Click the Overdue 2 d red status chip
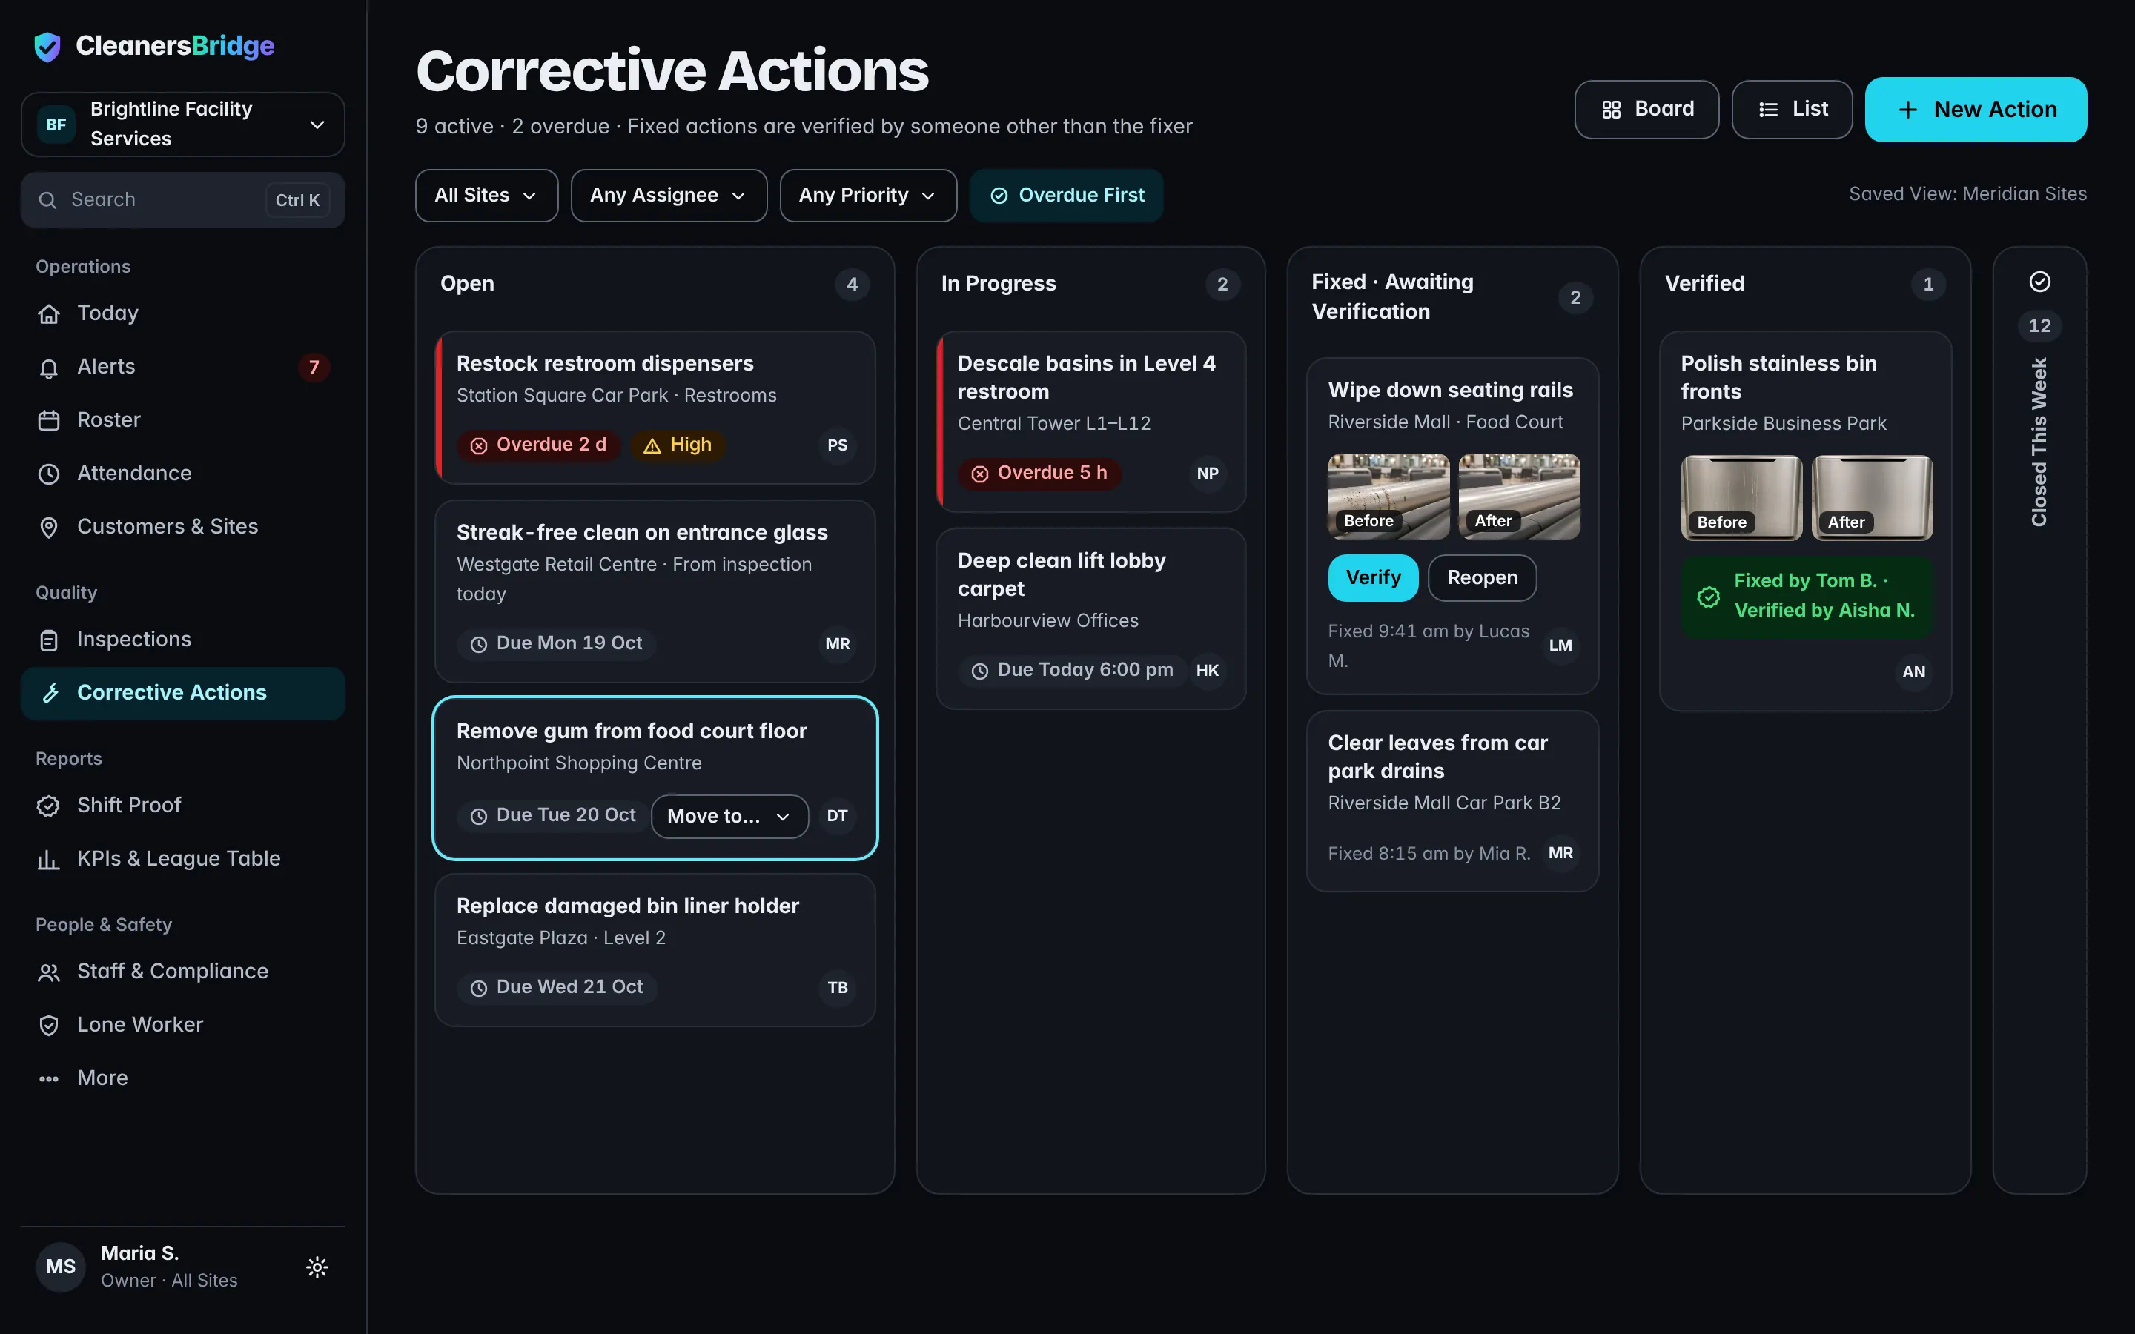This screenshot has width=2135, height=1334. (539, 445)
